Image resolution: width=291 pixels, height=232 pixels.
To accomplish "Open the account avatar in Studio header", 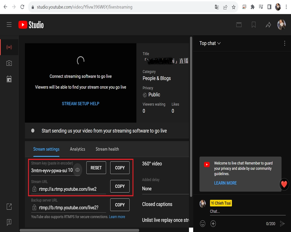I will 281,25.
